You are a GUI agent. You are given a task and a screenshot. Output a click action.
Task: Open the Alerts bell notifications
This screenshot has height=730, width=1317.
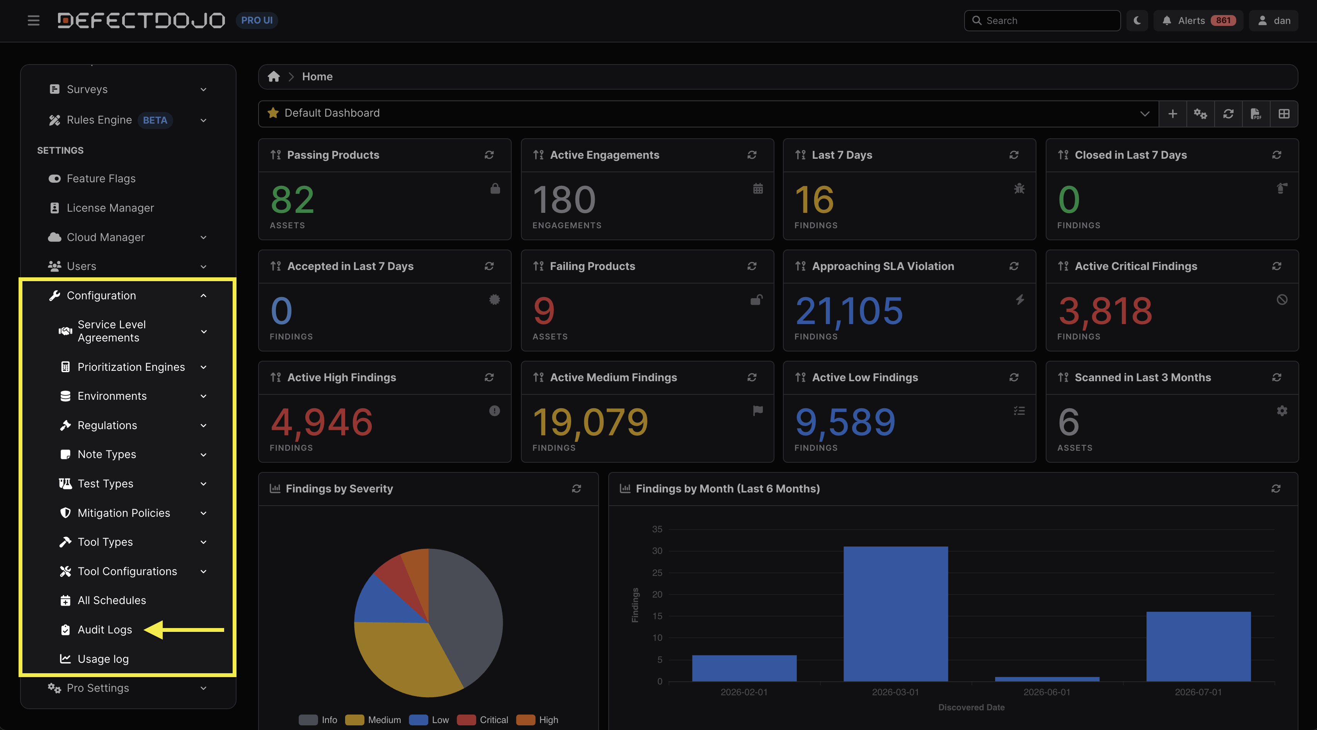(x=1198, y=20)
